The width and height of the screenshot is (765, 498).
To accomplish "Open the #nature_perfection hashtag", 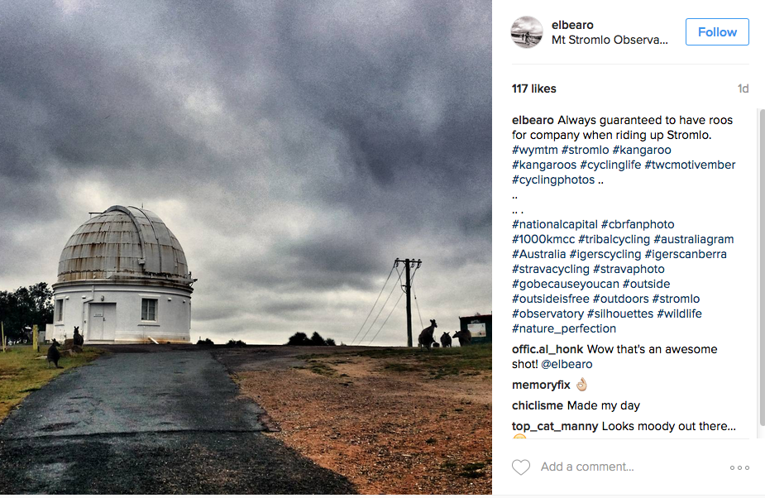I will click(563, 328).
